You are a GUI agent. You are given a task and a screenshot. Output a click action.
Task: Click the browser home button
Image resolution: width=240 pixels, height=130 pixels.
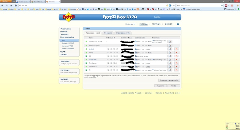(11, 5)
